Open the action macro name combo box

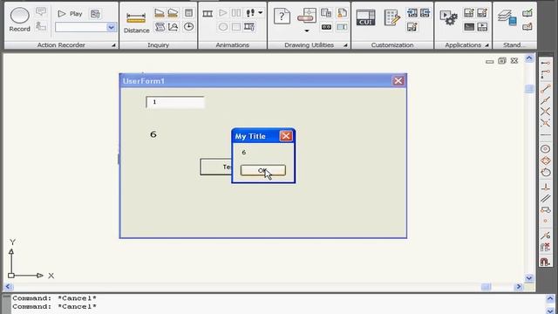click(x=85, y=27)
